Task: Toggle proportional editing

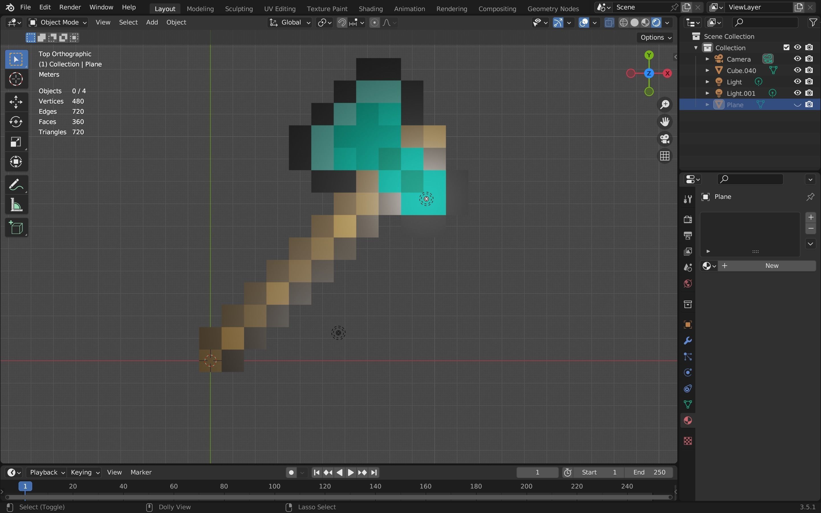Action: click(x=374, y=23)
